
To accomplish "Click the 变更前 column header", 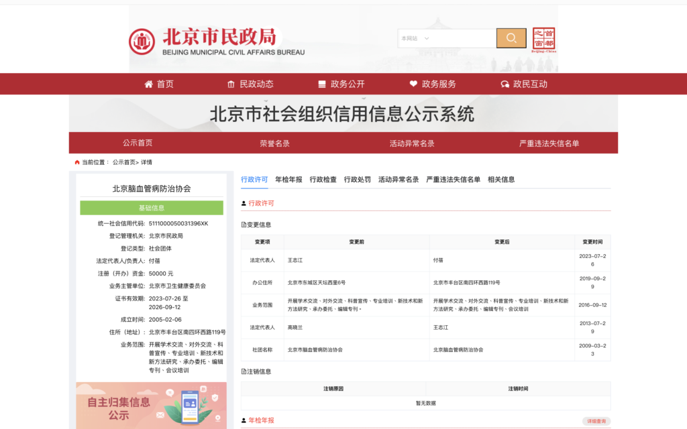I will pyautogui.click(x=357, y=242).
